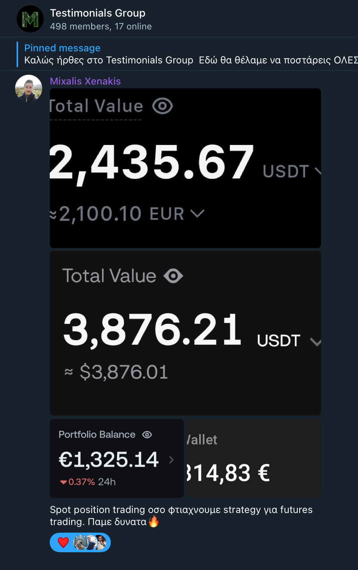Open the Wallet 14,83 € image
This screenshot has width=358, height=570.
(x=254, y=458)
